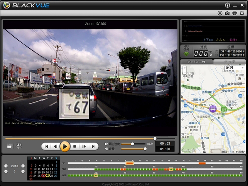Click the firmware update circle icon
248x186 pixels.
(220, 13)
